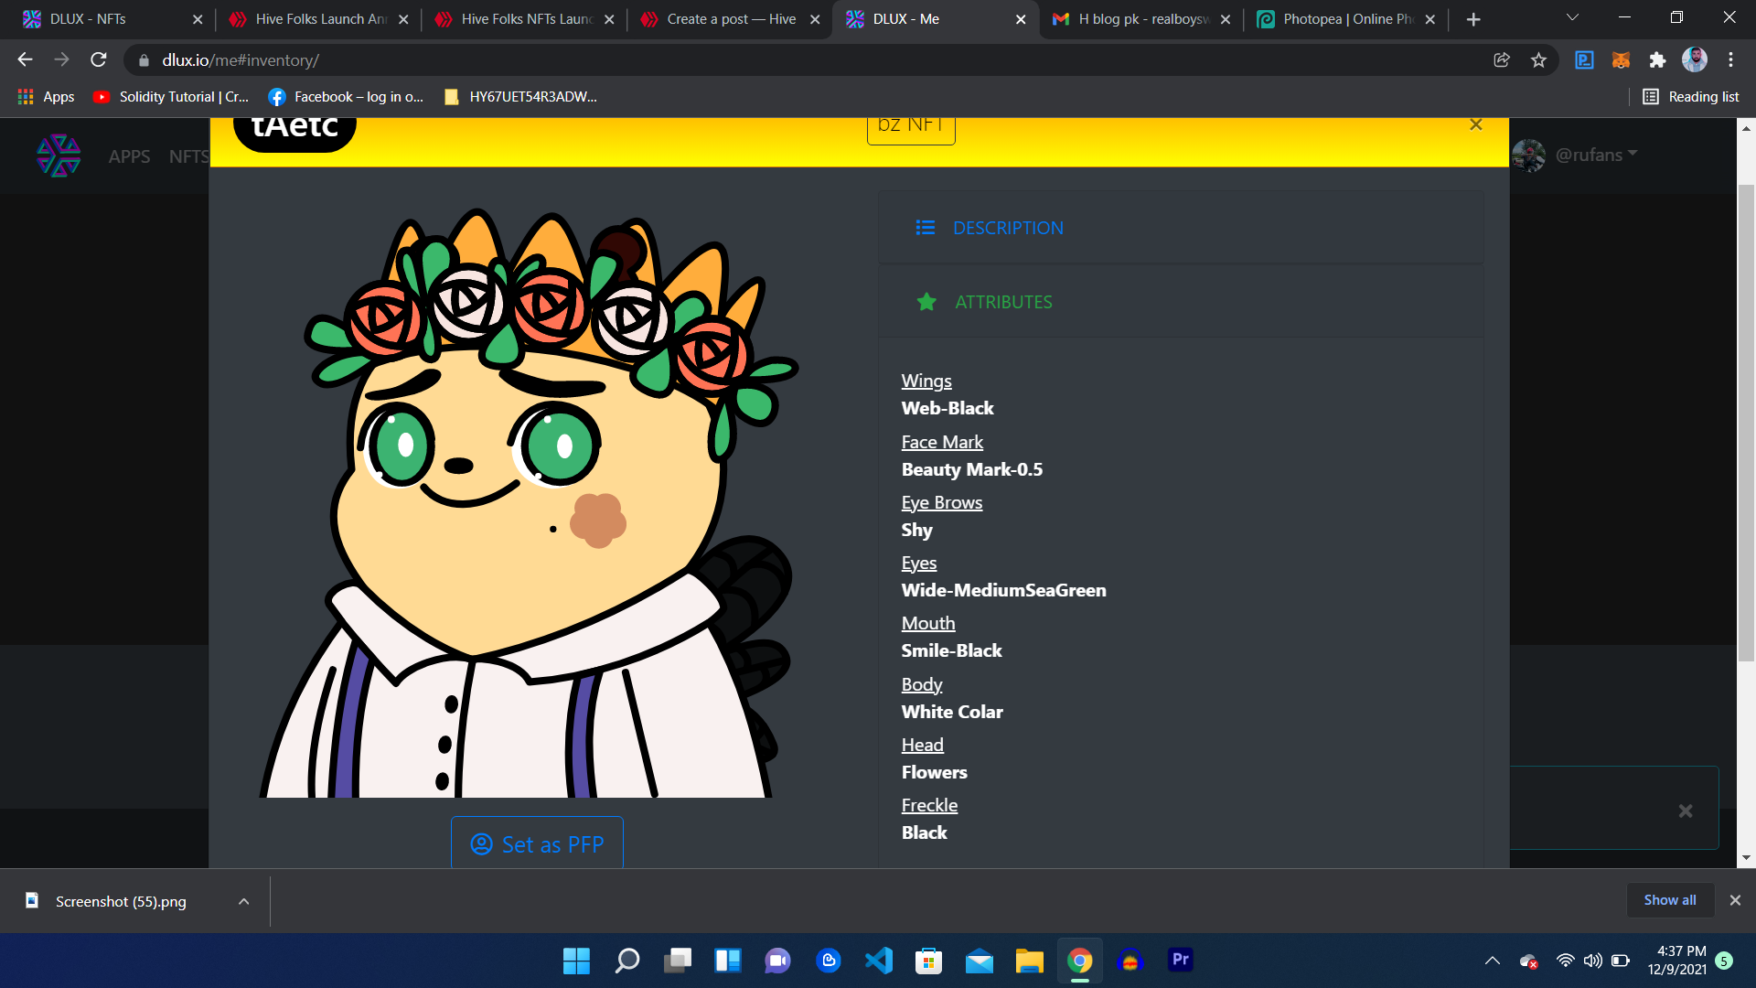Click the share page icon
This screenshot has height=988, width=1756.
pyautogui.click(x=1502, y=60)
